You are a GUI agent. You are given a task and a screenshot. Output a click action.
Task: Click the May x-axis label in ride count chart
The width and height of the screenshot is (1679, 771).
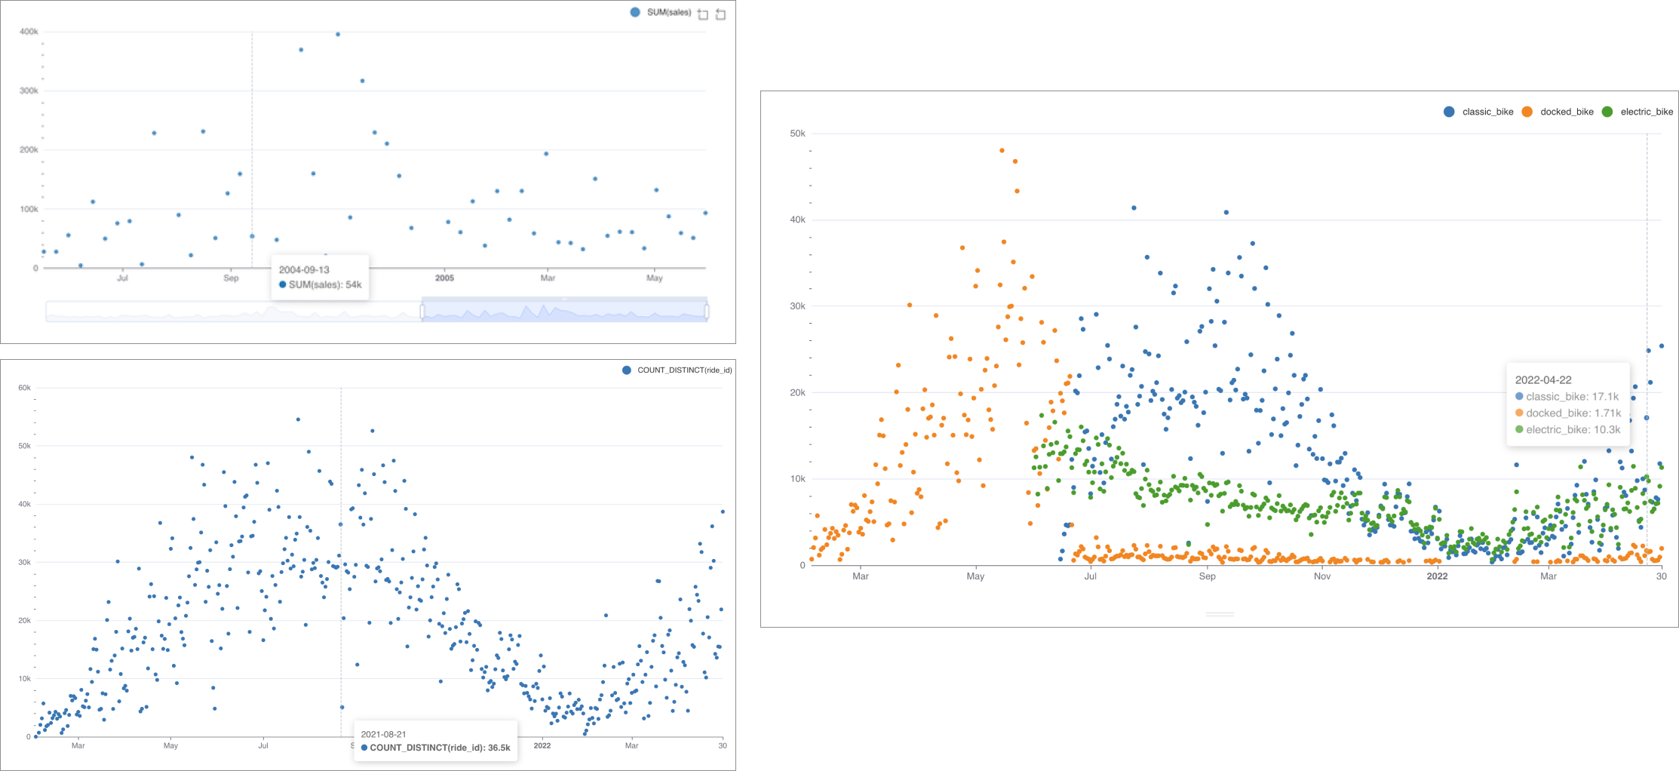click(170, 745)
